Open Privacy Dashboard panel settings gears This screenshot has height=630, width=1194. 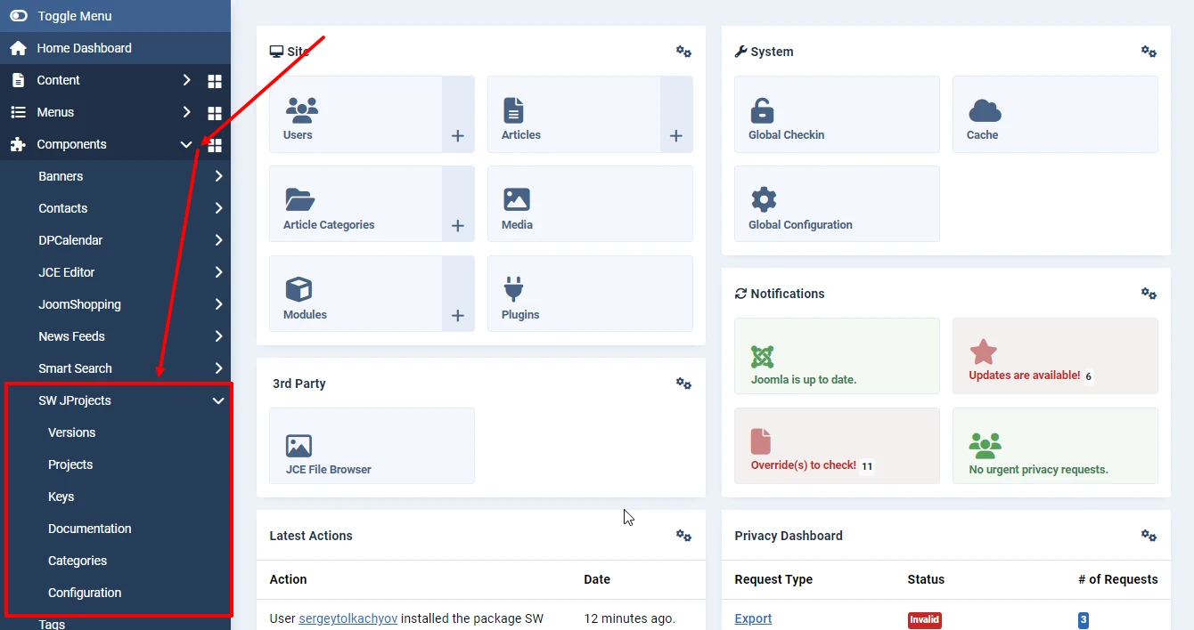[1149, 536]
